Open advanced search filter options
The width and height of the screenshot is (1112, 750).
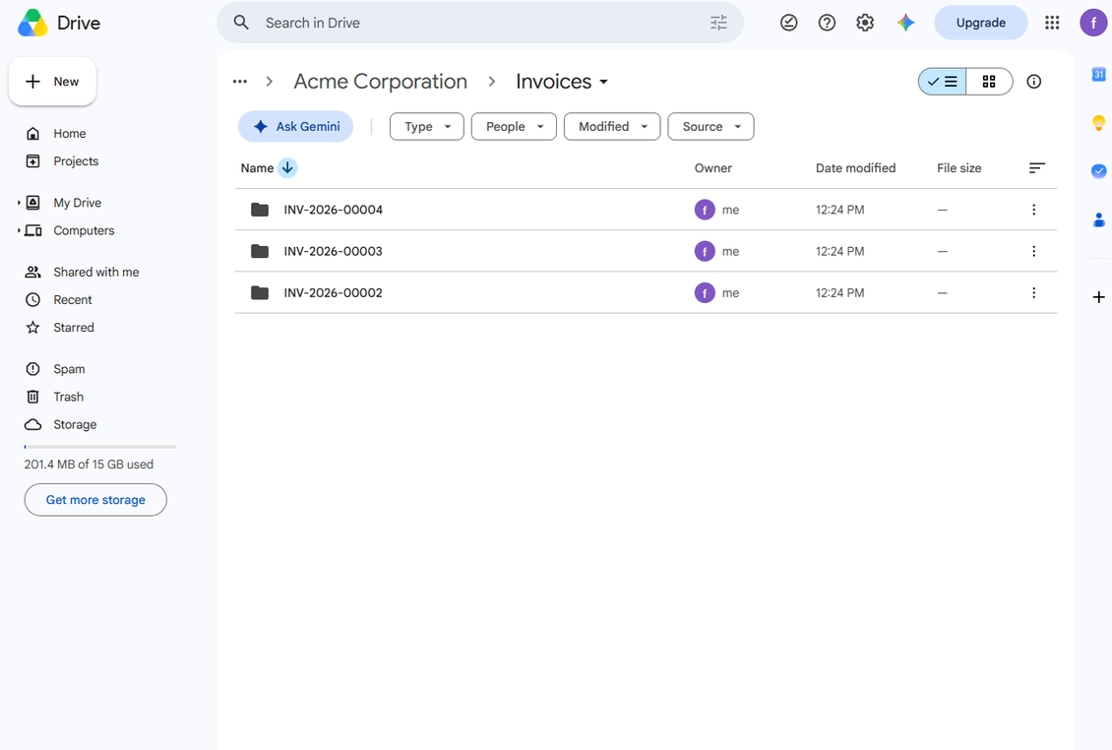(x=718, y=23)
